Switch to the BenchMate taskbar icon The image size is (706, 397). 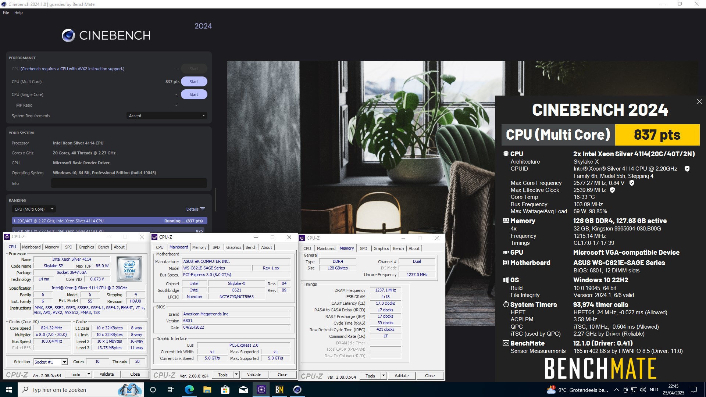click(x=279, y=390)
